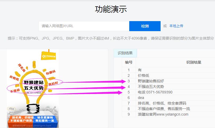This screenshot has height=128, width=215.
Task: Click the result 电话:0371-56789390
Action: click(x=155, y=92)
